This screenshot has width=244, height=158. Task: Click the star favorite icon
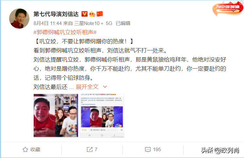click(25, 150)
